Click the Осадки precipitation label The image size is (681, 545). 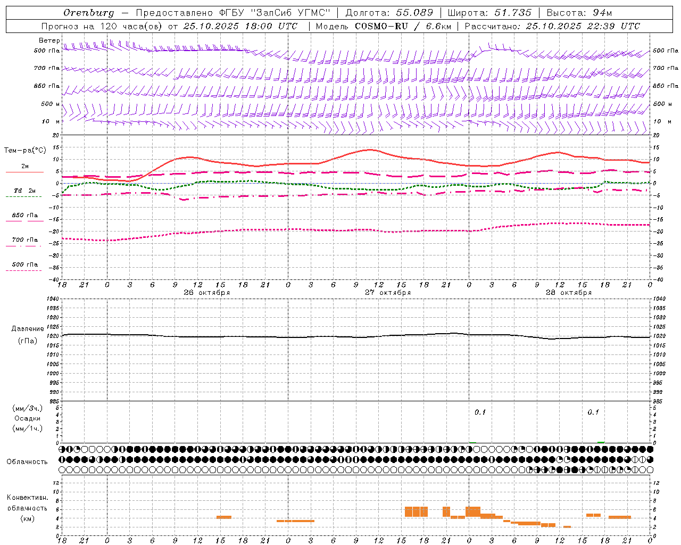[28, 418]
